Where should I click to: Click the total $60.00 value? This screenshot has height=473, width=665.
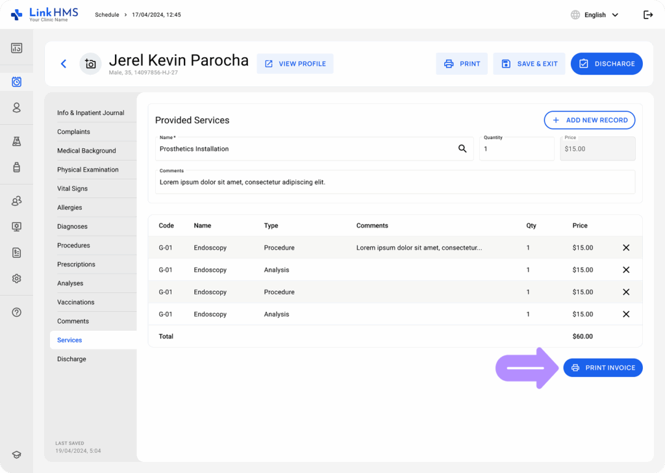(x=583, y=337)
